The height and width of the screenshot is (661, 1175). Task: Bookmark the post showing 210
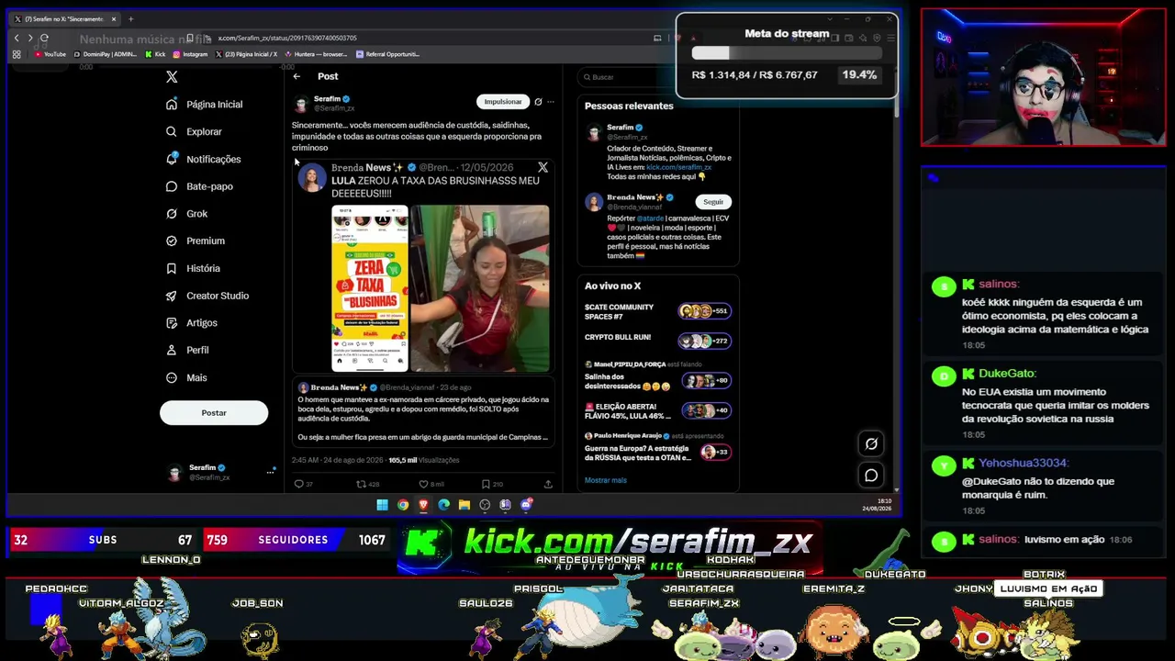coord(486,484)
